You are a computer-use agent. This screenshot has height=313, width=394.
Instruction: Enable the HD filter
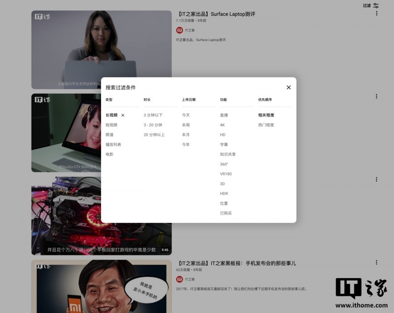222,134
